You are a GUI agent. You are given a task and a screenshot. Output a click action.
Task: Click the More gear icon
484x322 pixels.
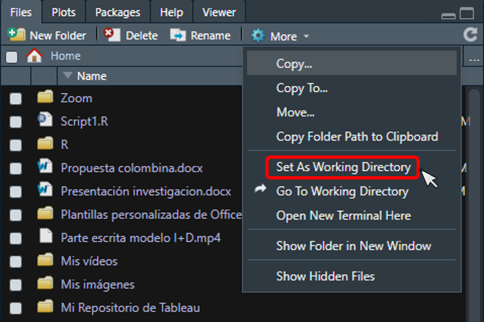click(258, 36)
